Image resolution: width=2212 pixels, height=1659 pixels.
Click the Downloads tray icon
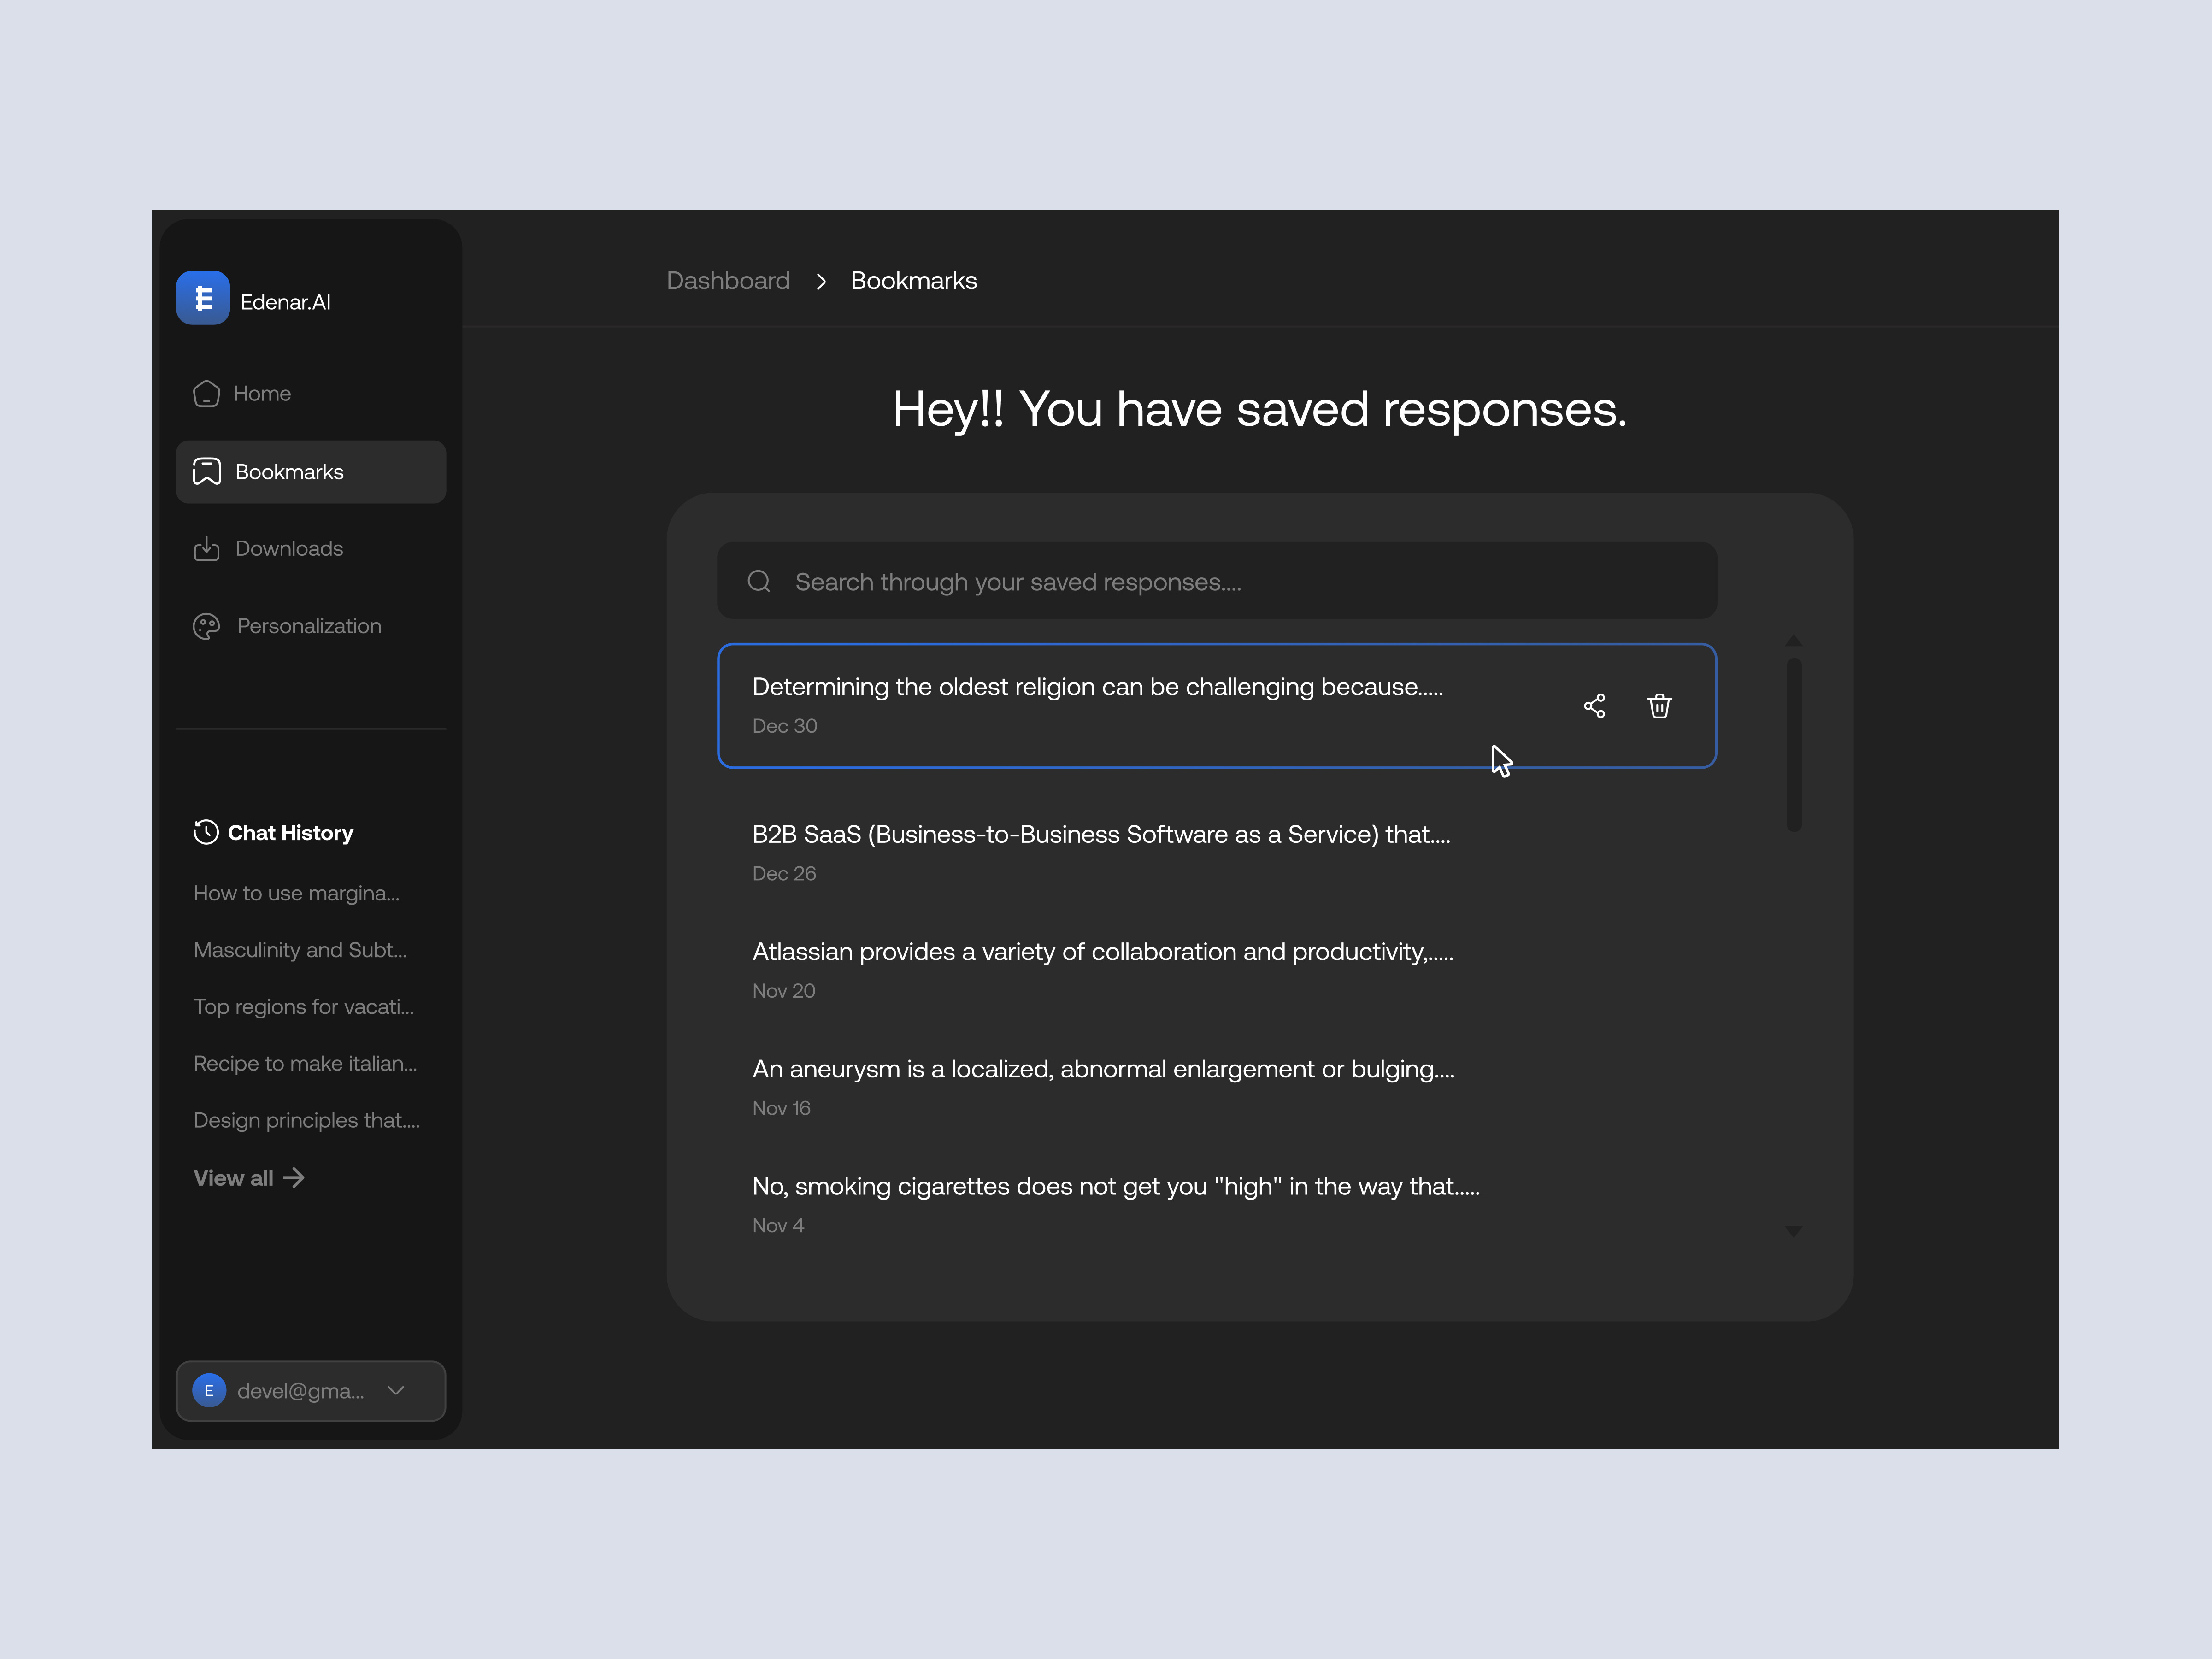(206, 548)
